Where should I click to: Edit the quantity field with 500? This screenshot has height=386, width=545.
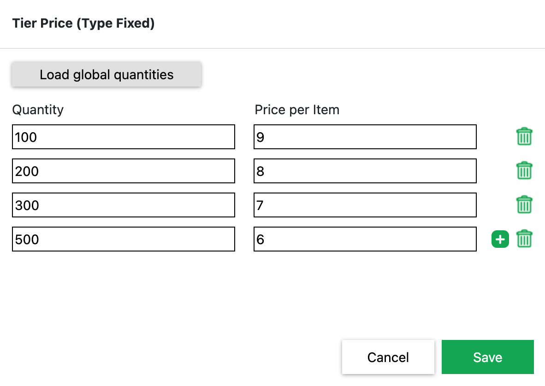coord(124,239)
